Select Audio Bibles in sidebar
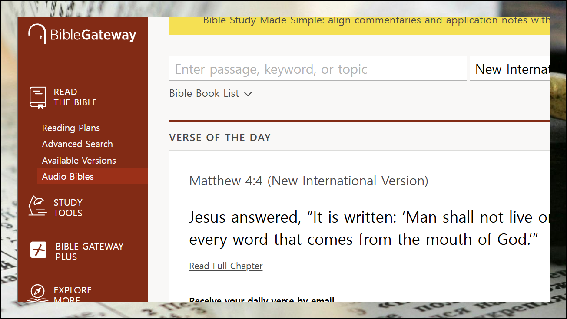The height and width of the screenshot is (319, 567). click(93, 176)
